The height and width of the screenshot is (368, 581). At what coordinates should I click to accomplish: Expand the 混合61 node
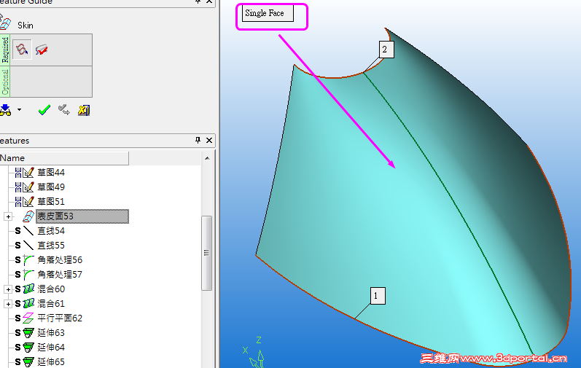(x=8, y=304)
